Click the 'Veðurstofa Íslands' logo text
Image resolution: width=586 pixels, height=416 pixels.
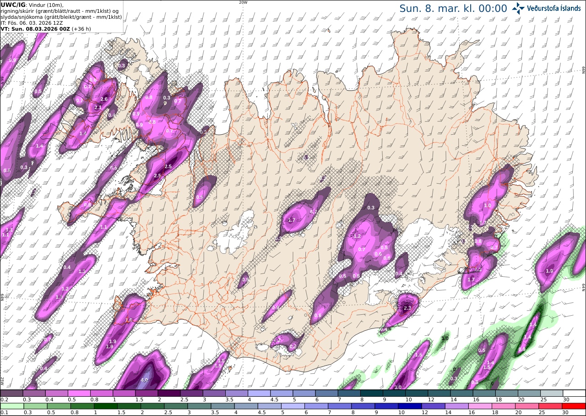(554, 8)
